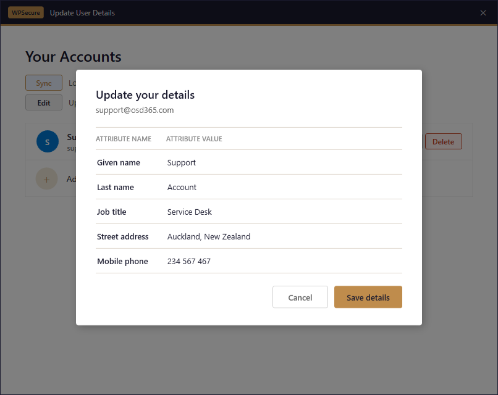Viewport: 498px width, 395px height.
Task: Click the Attribute Value column header
Action: pos(194,139)
